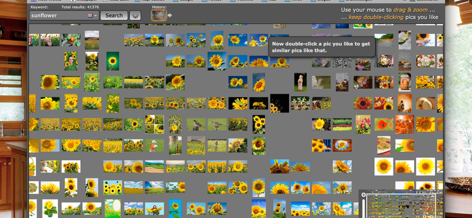Select the sunflower on dark green background
This screenshot has width=472, height=218.
113,61
